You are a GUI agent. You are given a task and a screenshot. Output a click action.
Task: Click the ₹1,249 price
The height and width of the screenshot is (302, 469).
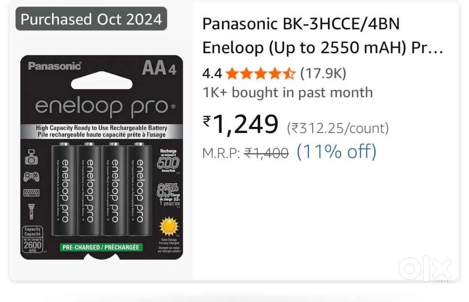(241, 125)
